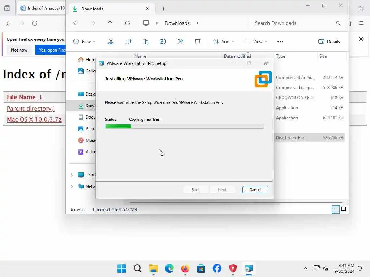This screenshot has width=370, height=277.
Task: Open the New dropdown in Explorer
Action: coord(84,42)
